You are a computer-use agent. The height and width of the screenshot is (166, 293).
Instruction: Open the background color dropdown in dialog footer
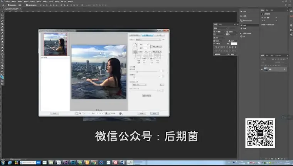click(108, 113)
